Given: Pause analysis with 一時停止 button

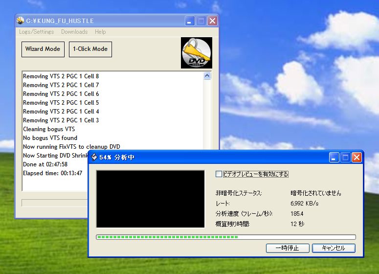Looking at the screenshot, I should point(288,248).
